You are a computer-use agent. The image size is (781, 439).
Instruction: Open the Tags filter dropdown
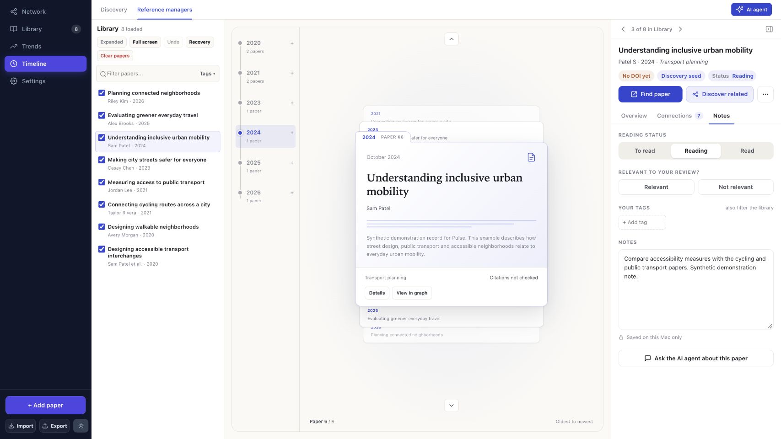[207, 74]
